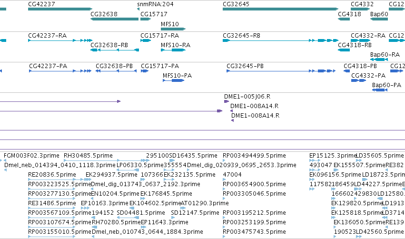Click the CG42237 gene label
Viewport: 405px width, 239px height.
tap(41, 4)
